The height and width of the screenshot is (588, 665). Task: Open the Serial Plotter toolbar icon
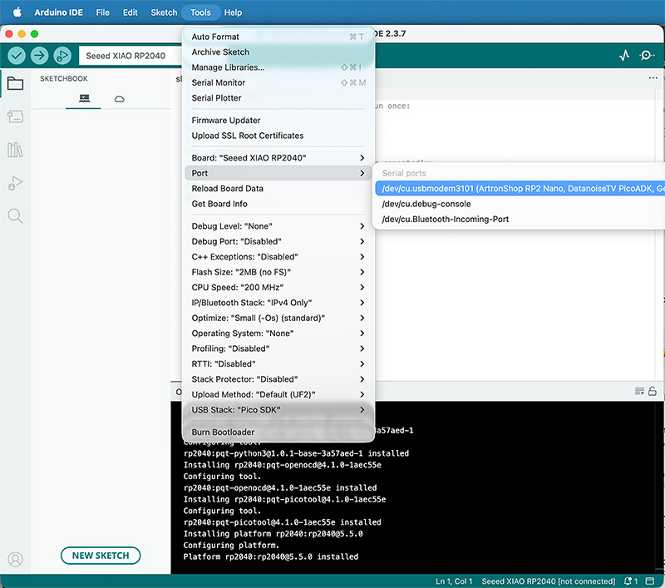point(624,56)
